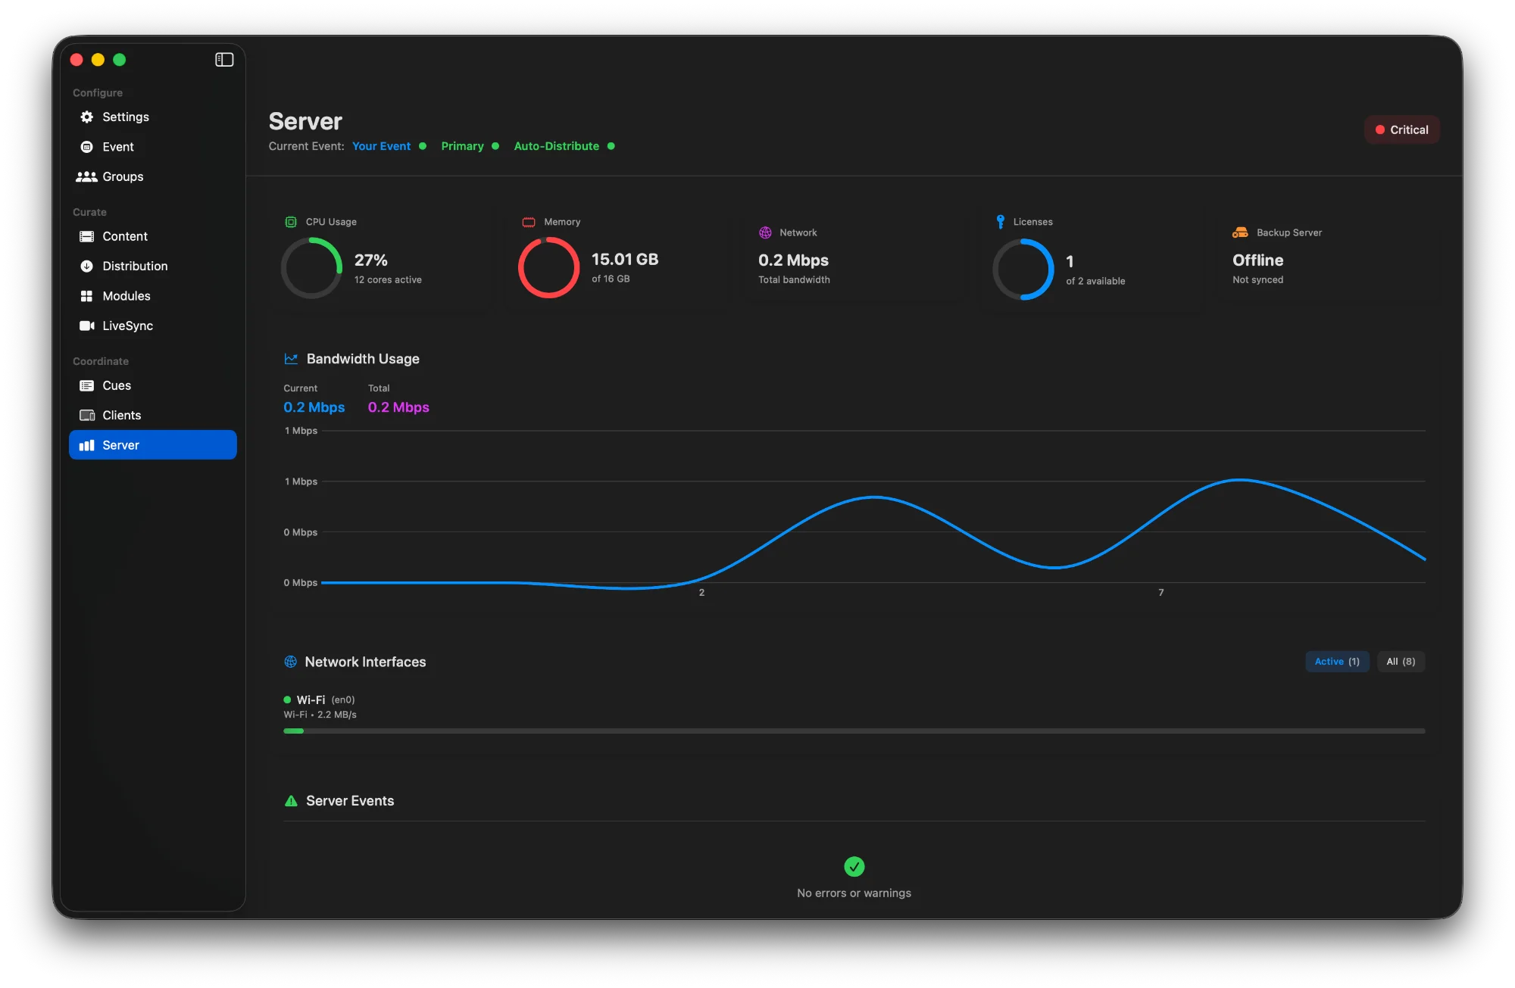Expand the Auto-Distribute status indicator
This screenshot has width=1515, height=988.
[564, 145]
